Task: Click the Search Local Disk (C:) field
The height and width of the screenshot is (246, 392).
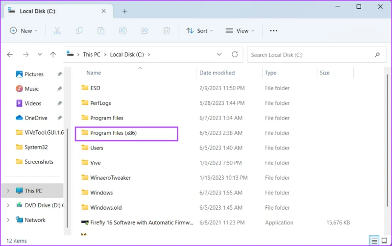Action: point(317,55)
